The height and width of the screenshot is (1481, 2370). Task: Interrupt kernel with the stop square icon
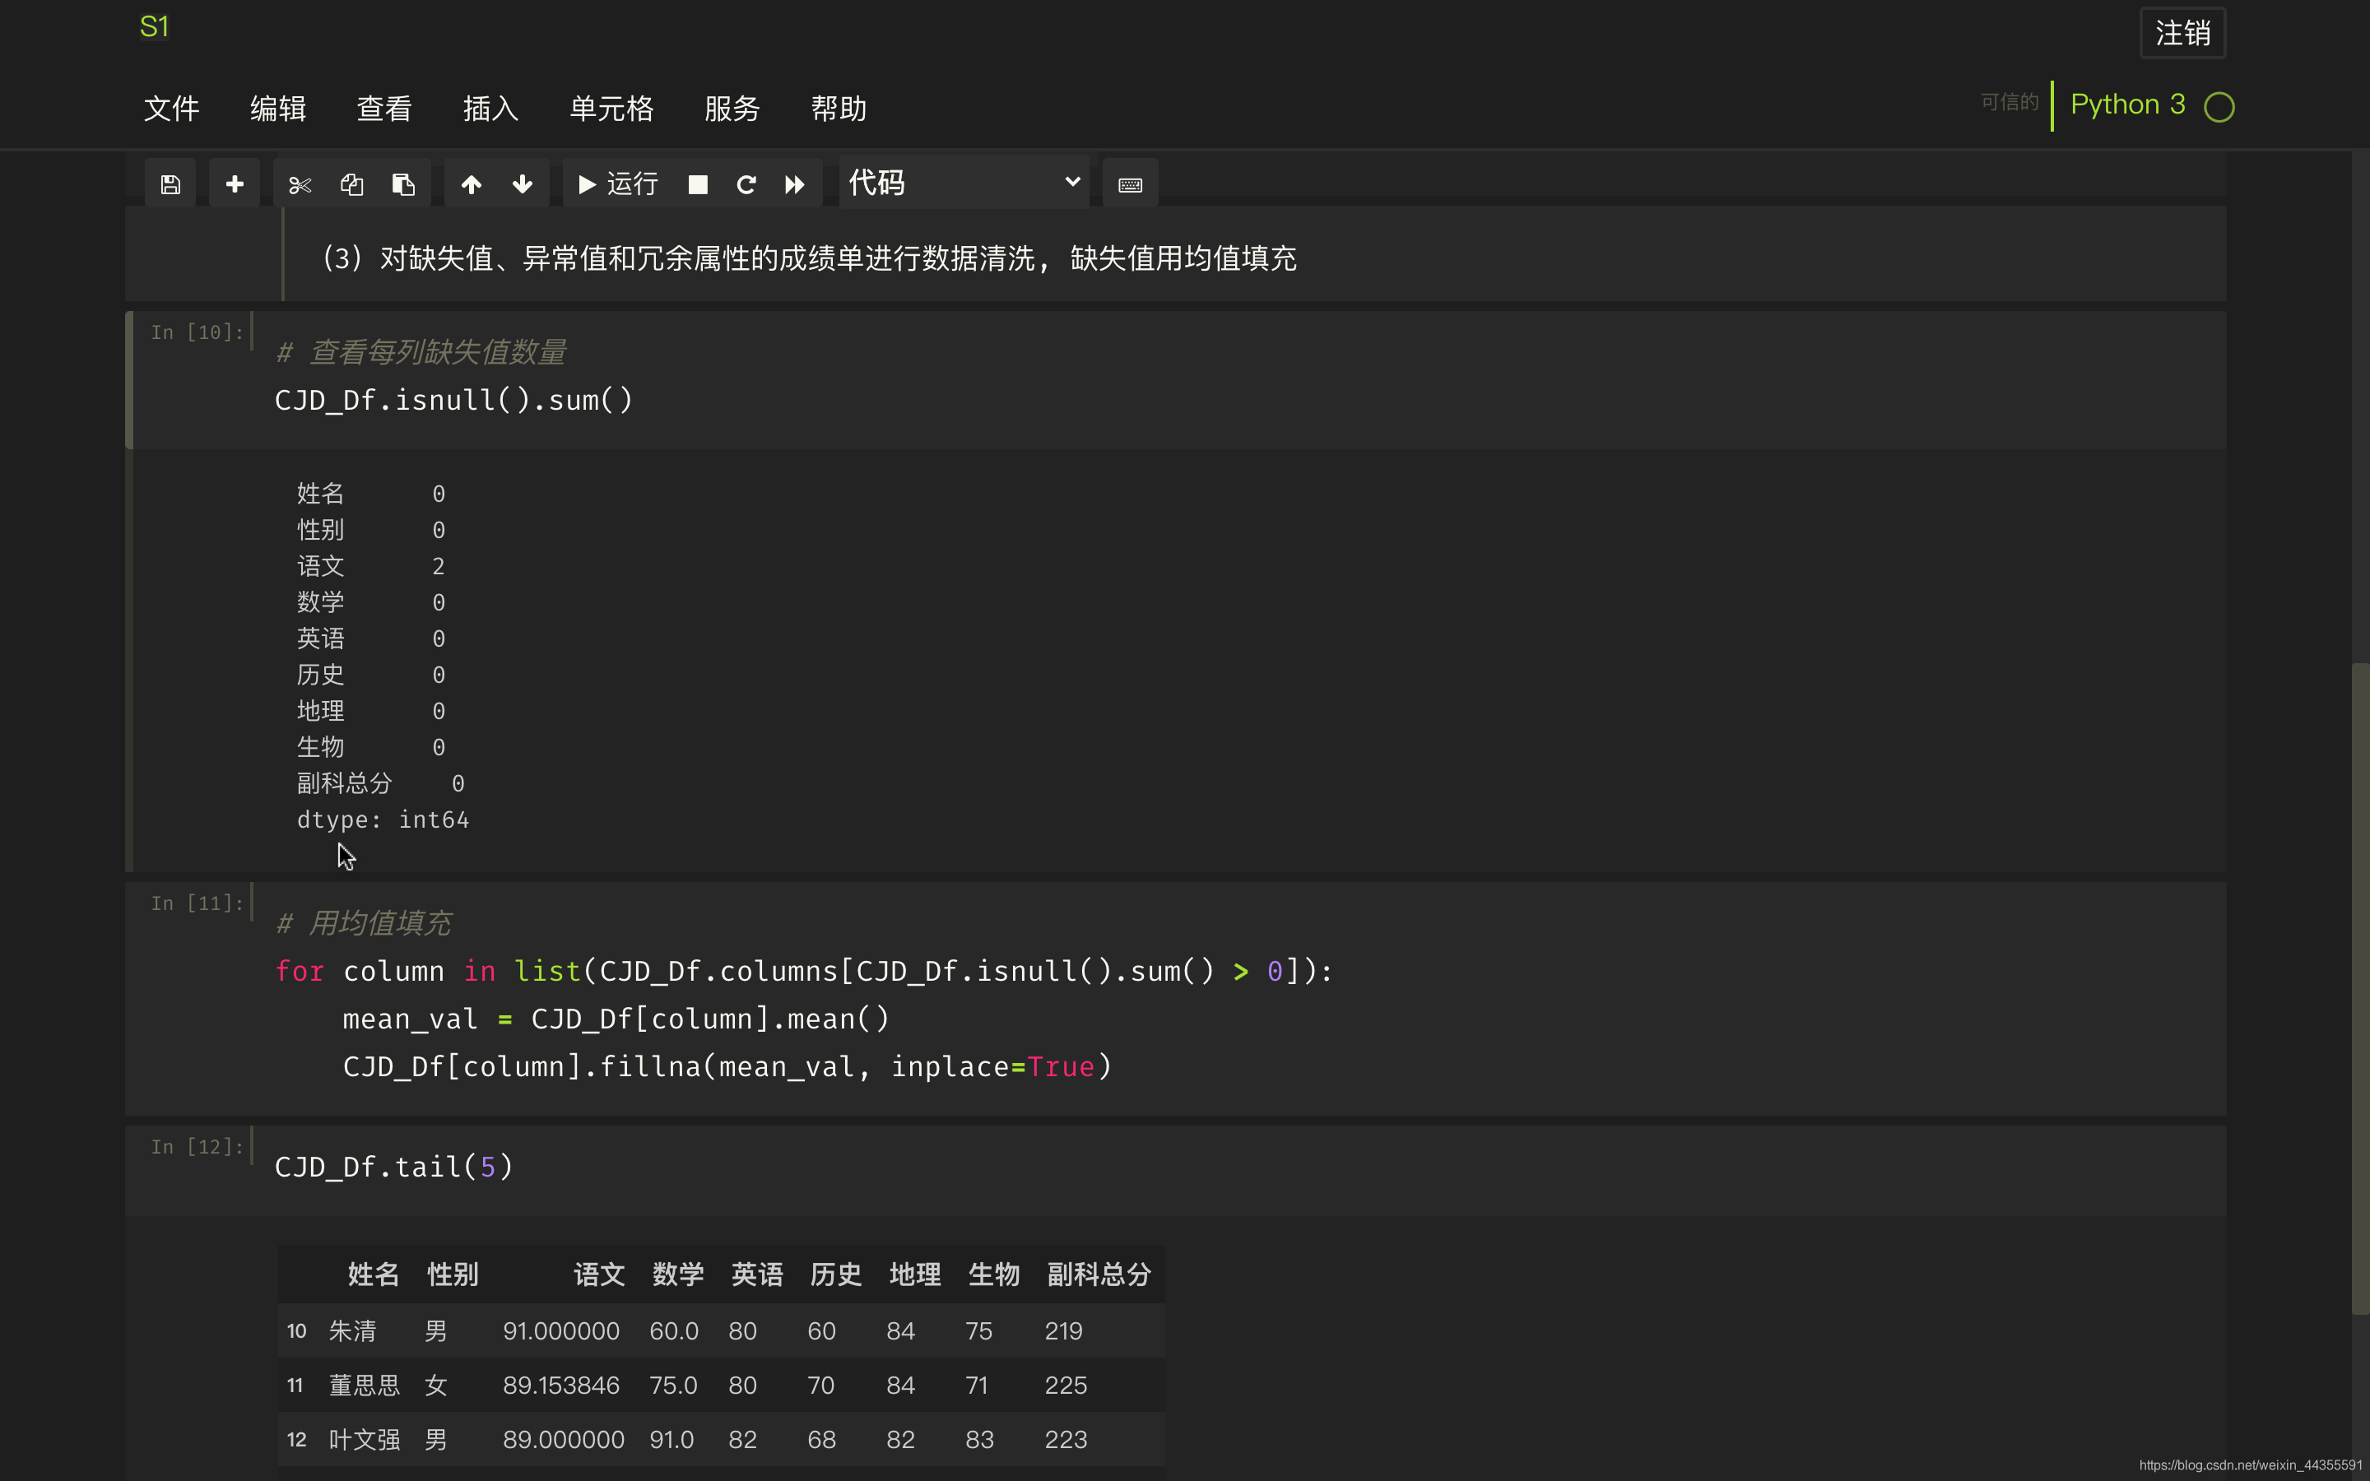697,184
